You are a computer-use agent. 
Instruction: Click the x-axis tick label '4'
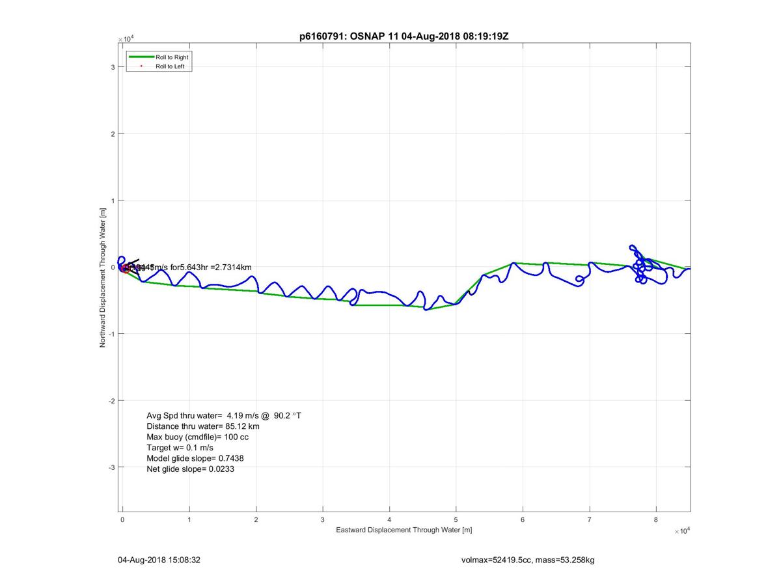point(389,519)
